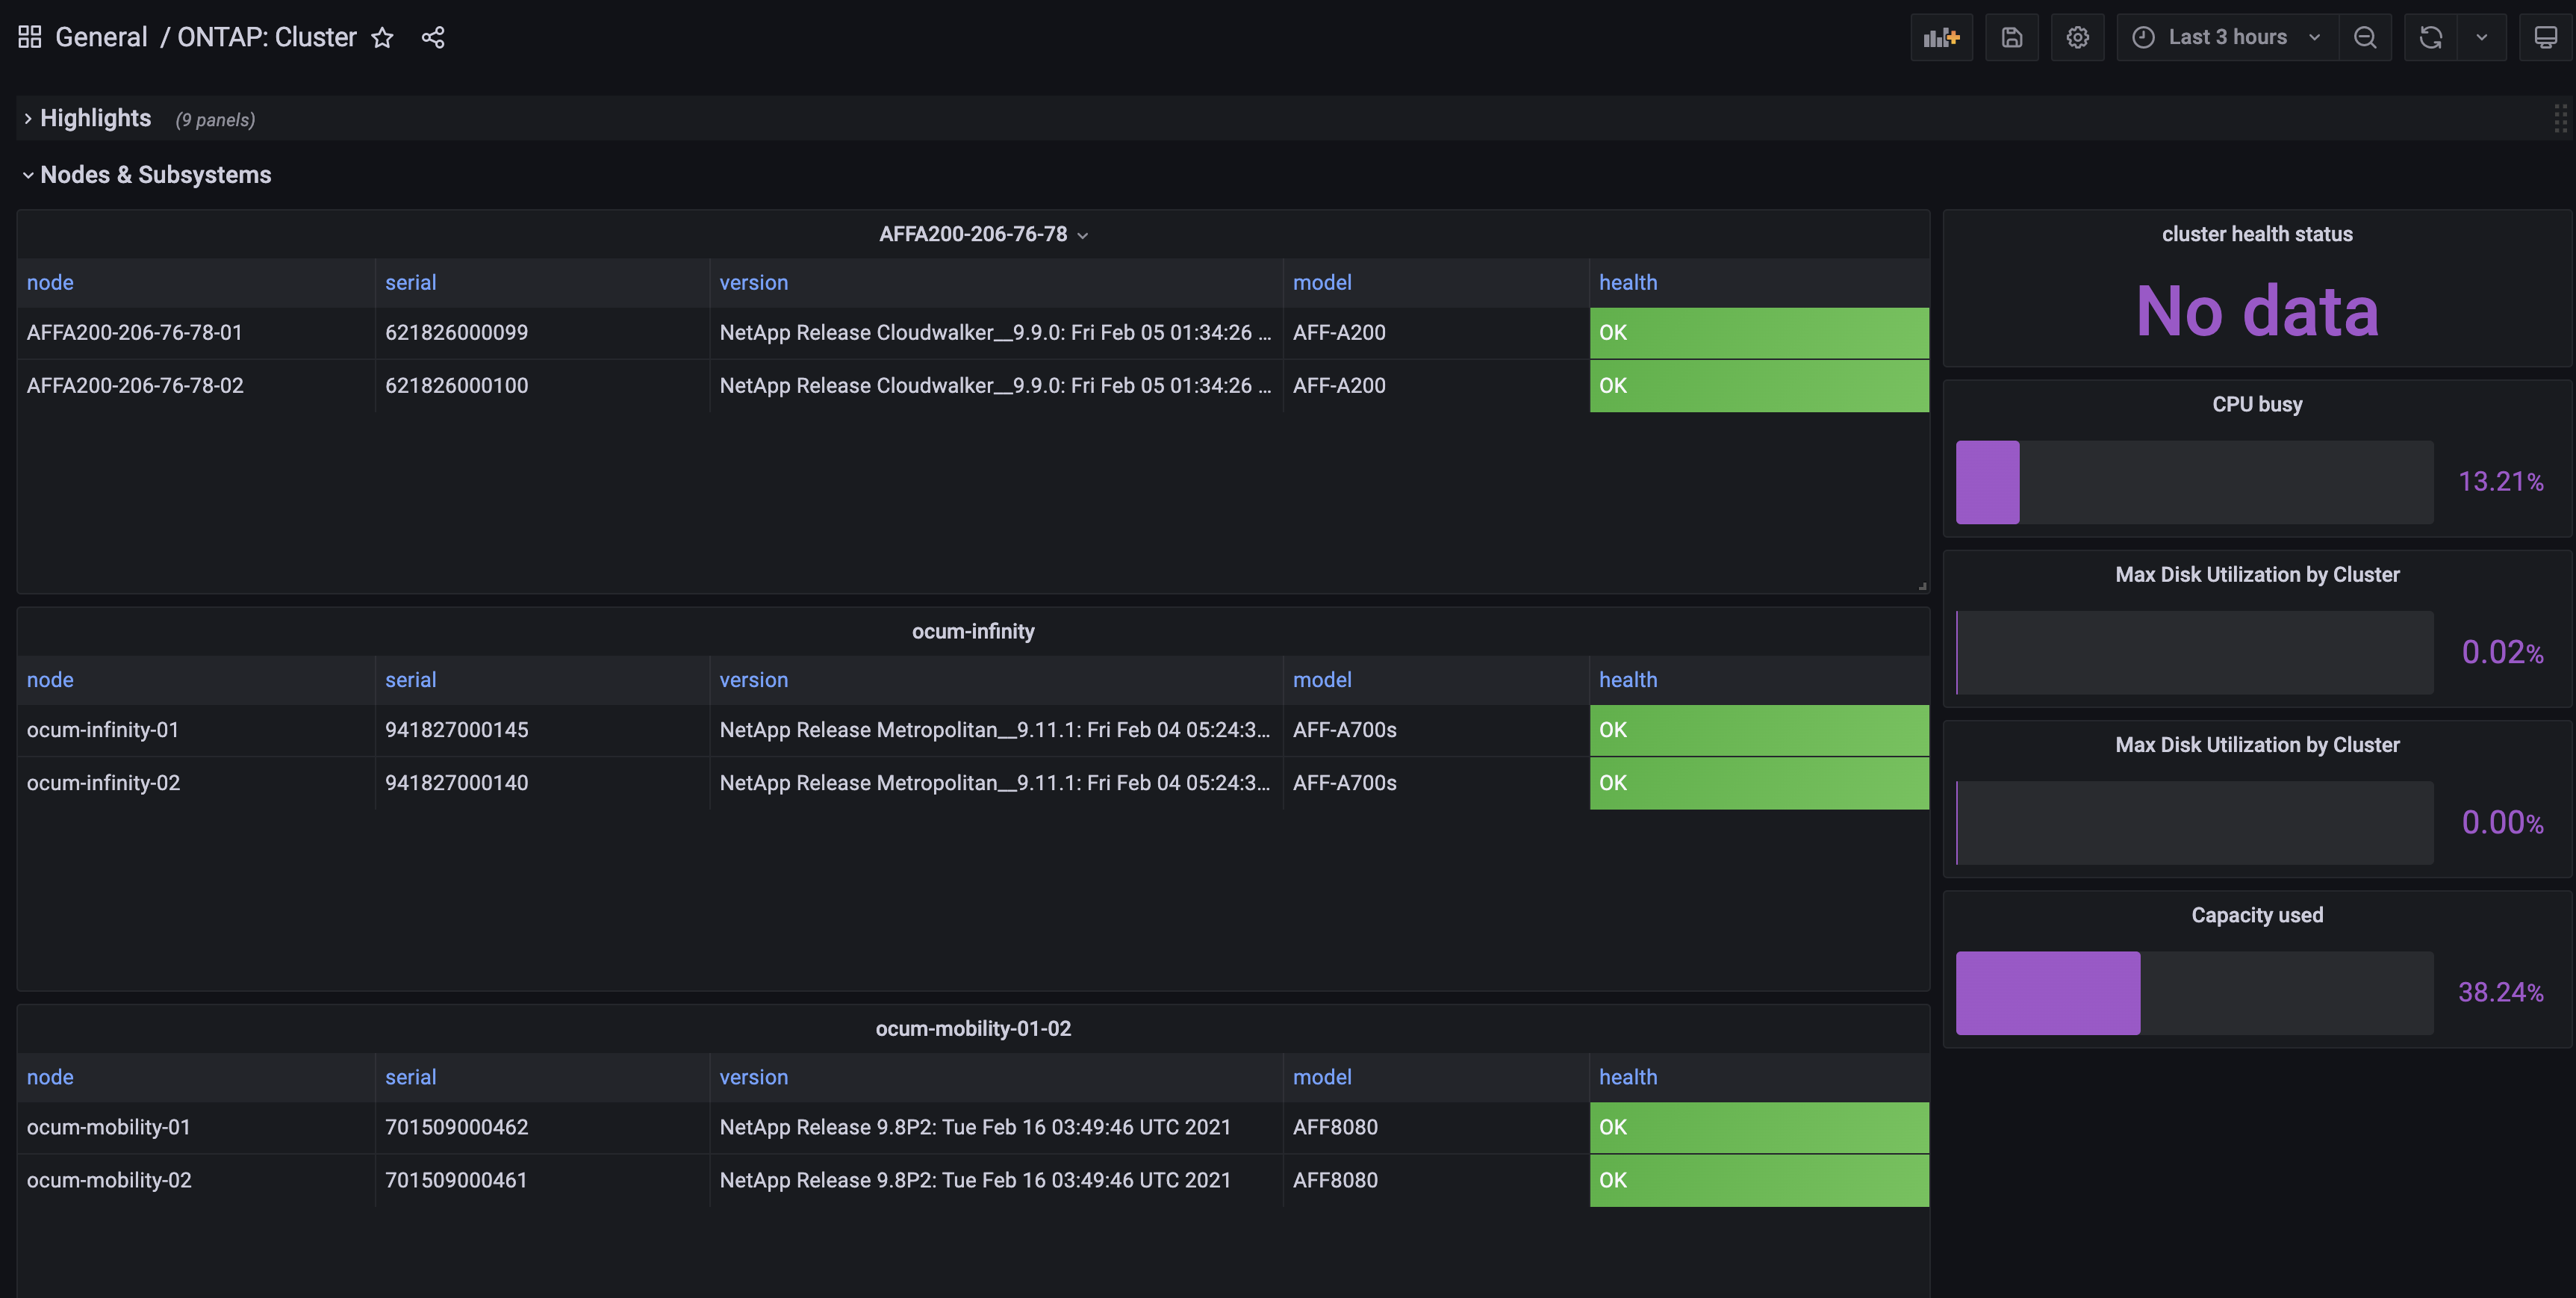This screenshot has height=1298, width=2576.
Task: Zoom out the time range
Action: (x=2366, y=37)
